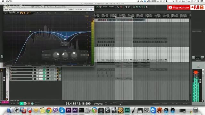
Task: Click the 58.4.15 / 2:18.690 time display
Action: 78,103
